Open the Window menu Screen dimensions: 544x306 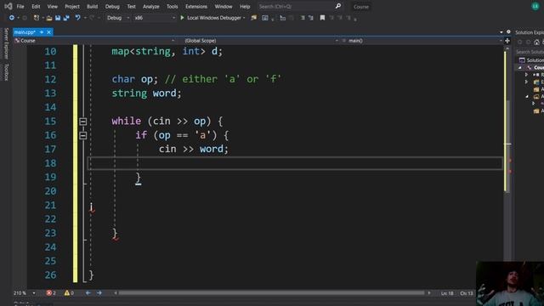[224, 6]
